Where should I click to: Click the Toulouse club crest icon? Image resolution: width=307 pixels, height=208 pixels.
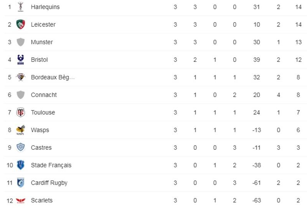(x=21, y=113)
